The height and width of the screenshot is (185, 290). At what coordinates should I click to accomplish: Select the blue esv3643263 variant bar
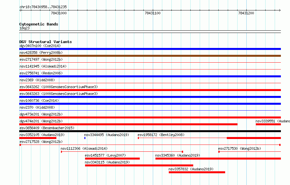coord(150,97)
